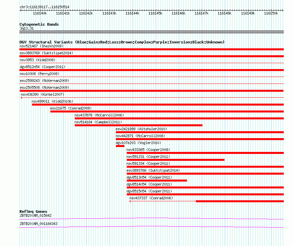Click dgv8514n54 (Cooper2011) label

coord(149,184)
